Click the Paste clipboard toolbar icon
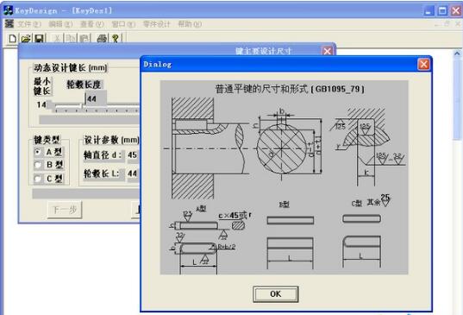The image size is (463, 315). click(84, 39)
